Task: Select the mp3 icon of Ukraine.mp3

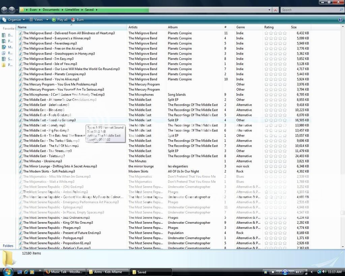Action: pos(21,161)
